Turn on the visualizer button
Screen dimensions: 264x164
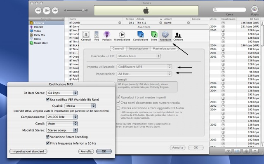(246, 151)
